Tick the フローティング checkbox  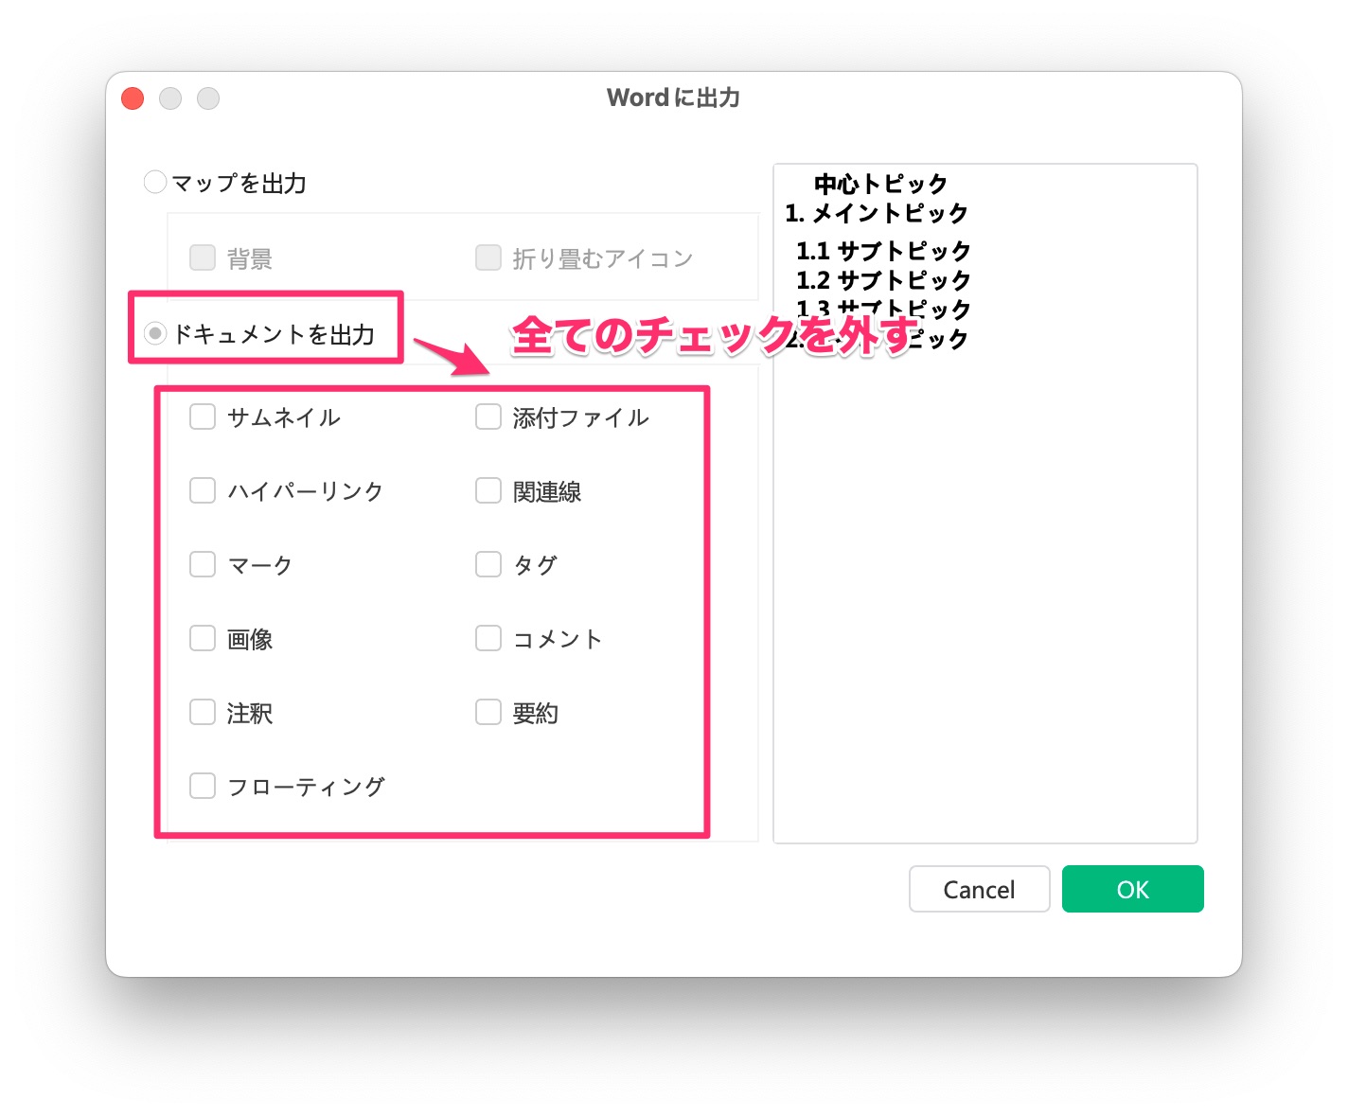(203, 786)
